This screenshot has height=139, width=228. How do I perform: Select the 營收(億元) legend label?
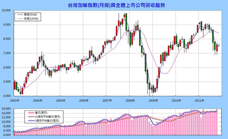(41, 113)
